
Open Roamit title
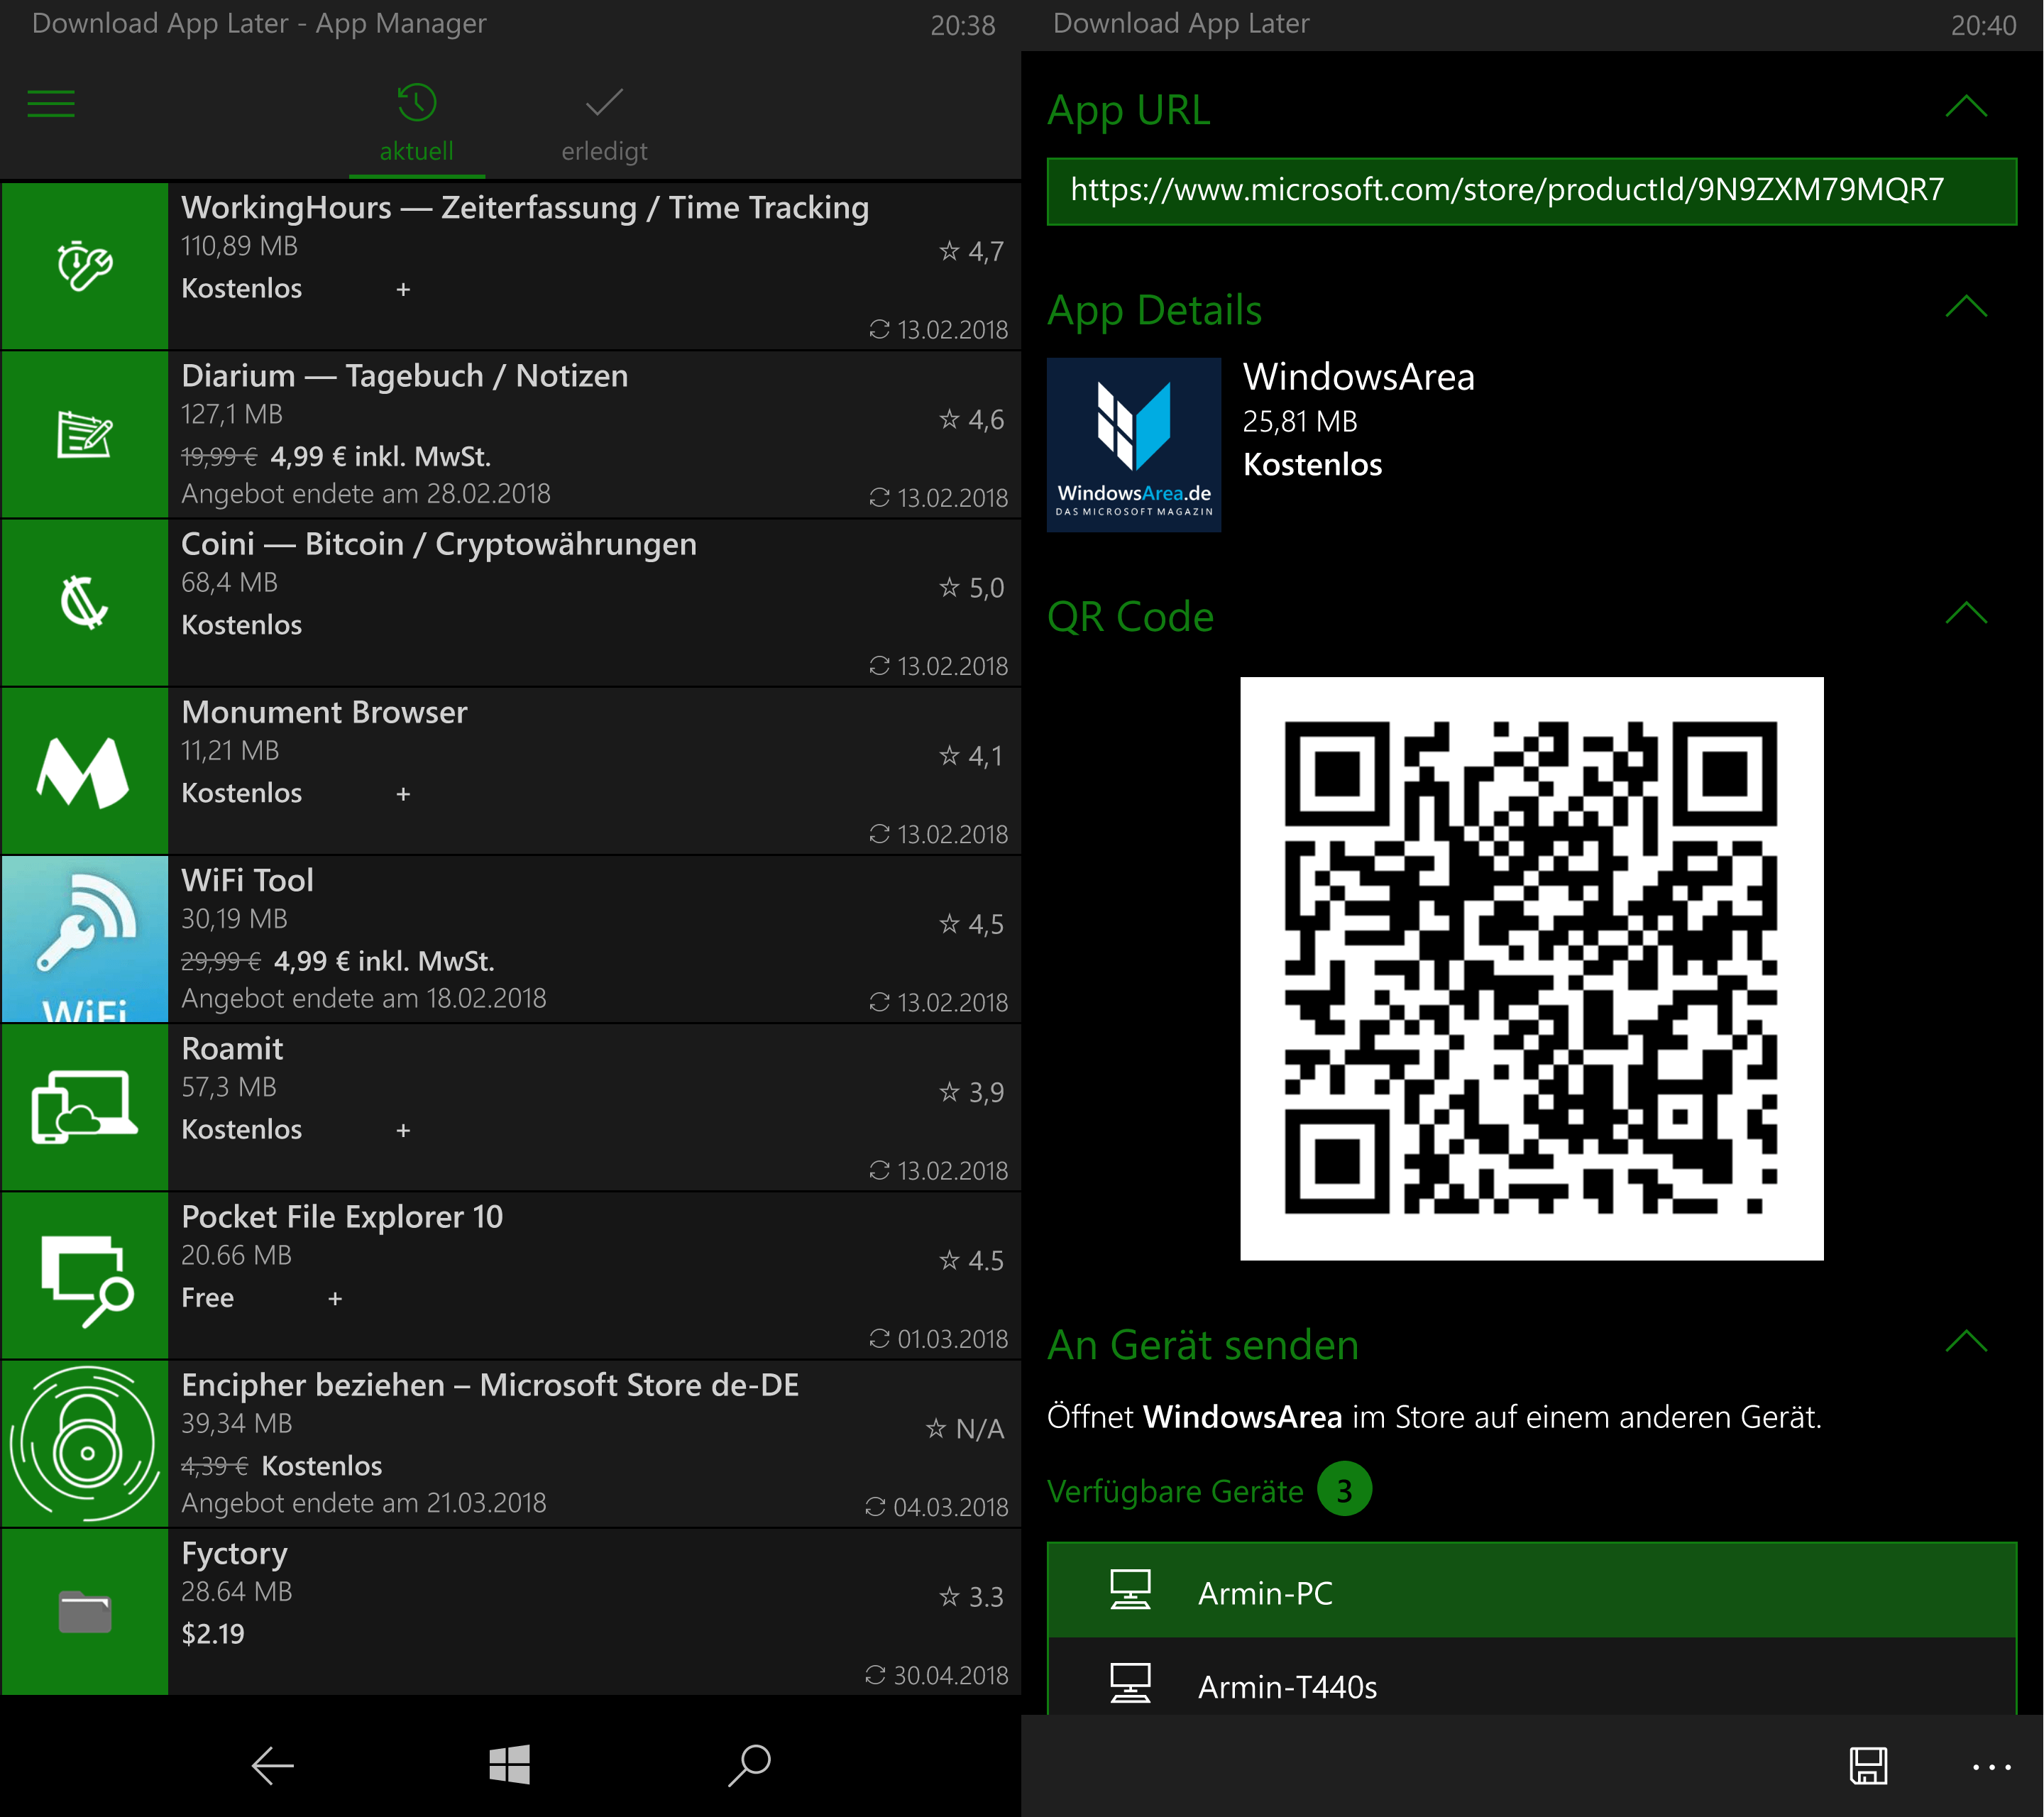click(x=232, y=1048)
